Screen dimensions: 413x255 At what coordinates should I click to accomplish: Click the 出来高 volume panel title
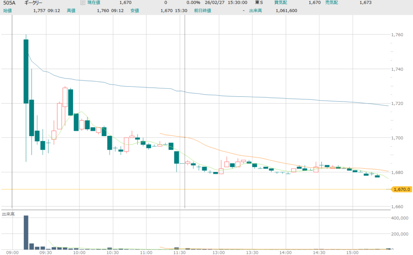point(8,214)
